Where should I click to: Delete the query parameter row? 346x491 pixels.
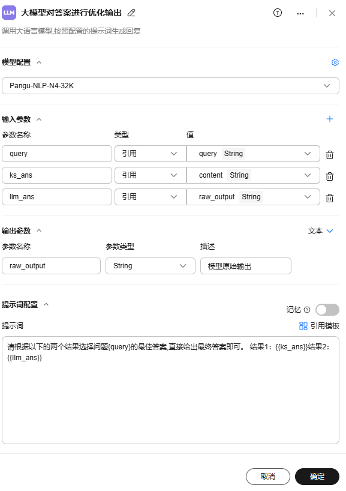coord(330,155)
